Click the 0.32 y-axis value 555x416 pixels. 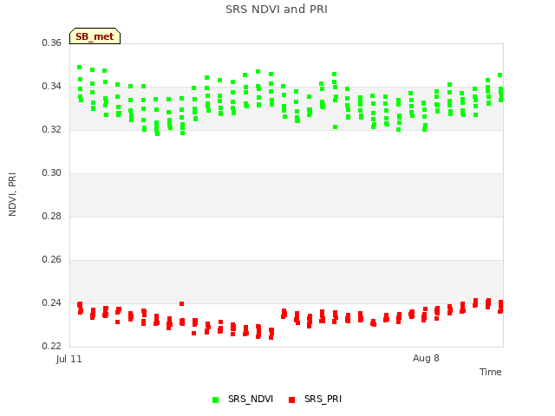point(52,129)
